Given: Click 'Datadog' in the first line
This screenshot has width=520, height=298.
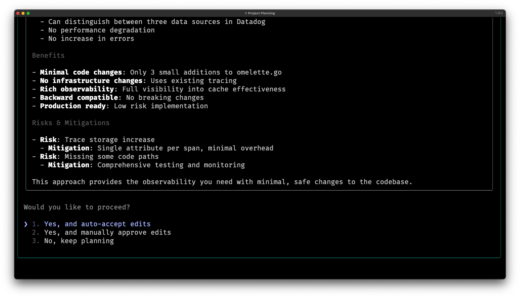Looking at the screenshot, I should 251,22.
